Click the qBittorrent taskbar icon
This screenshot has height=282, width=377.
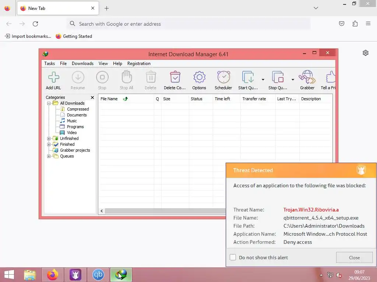[x=98, y=275]
